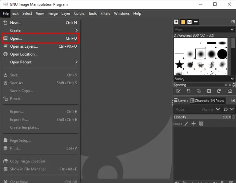The height and width of the screenshot is (183, 236).
Task: Switch to the Brushes tab icon
Action: [176, 22]
